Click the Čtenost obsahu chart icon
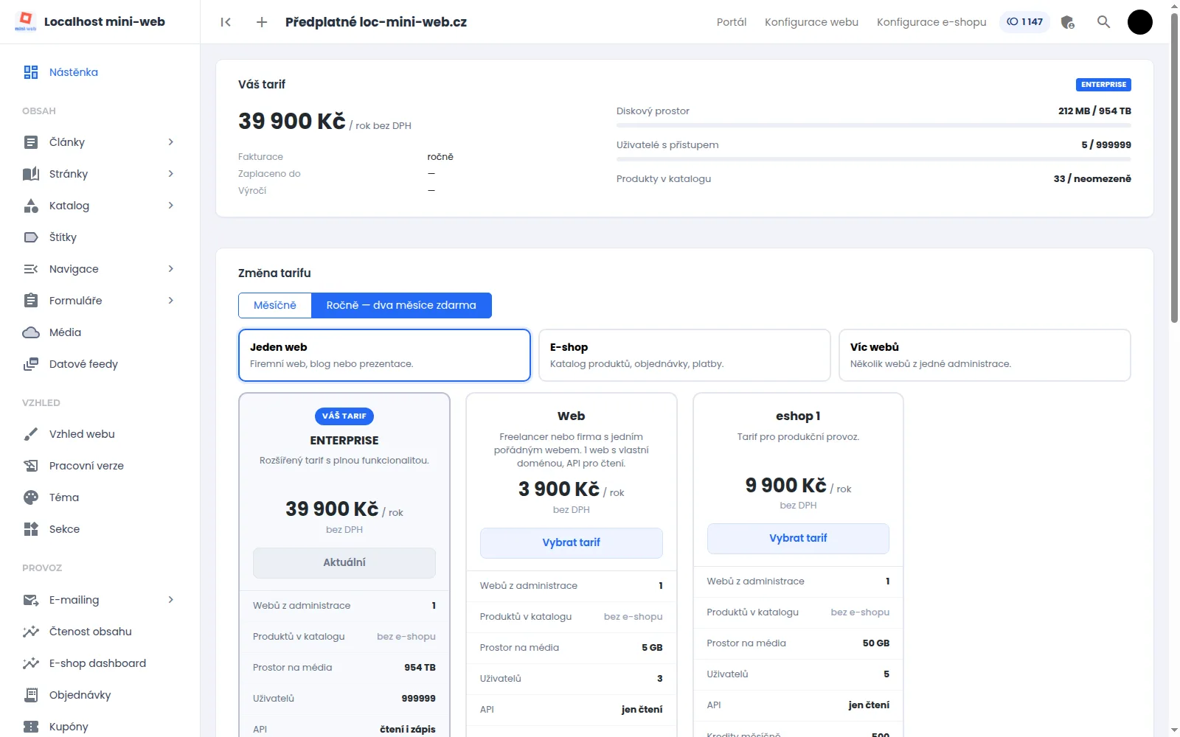This screenshot has width=1180, height=737. tap(31, 632)
